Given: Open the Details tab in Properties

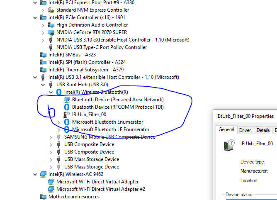Looking at the screenshot, I should click(263, 130).
